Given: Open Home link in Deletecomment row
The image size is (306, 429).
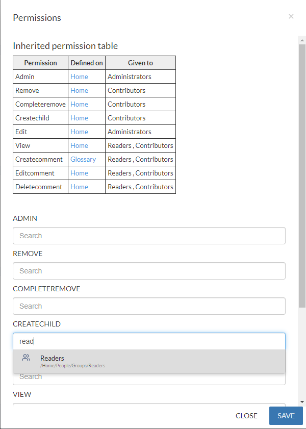Looking at the screenshot, I should tap(79, 187).
